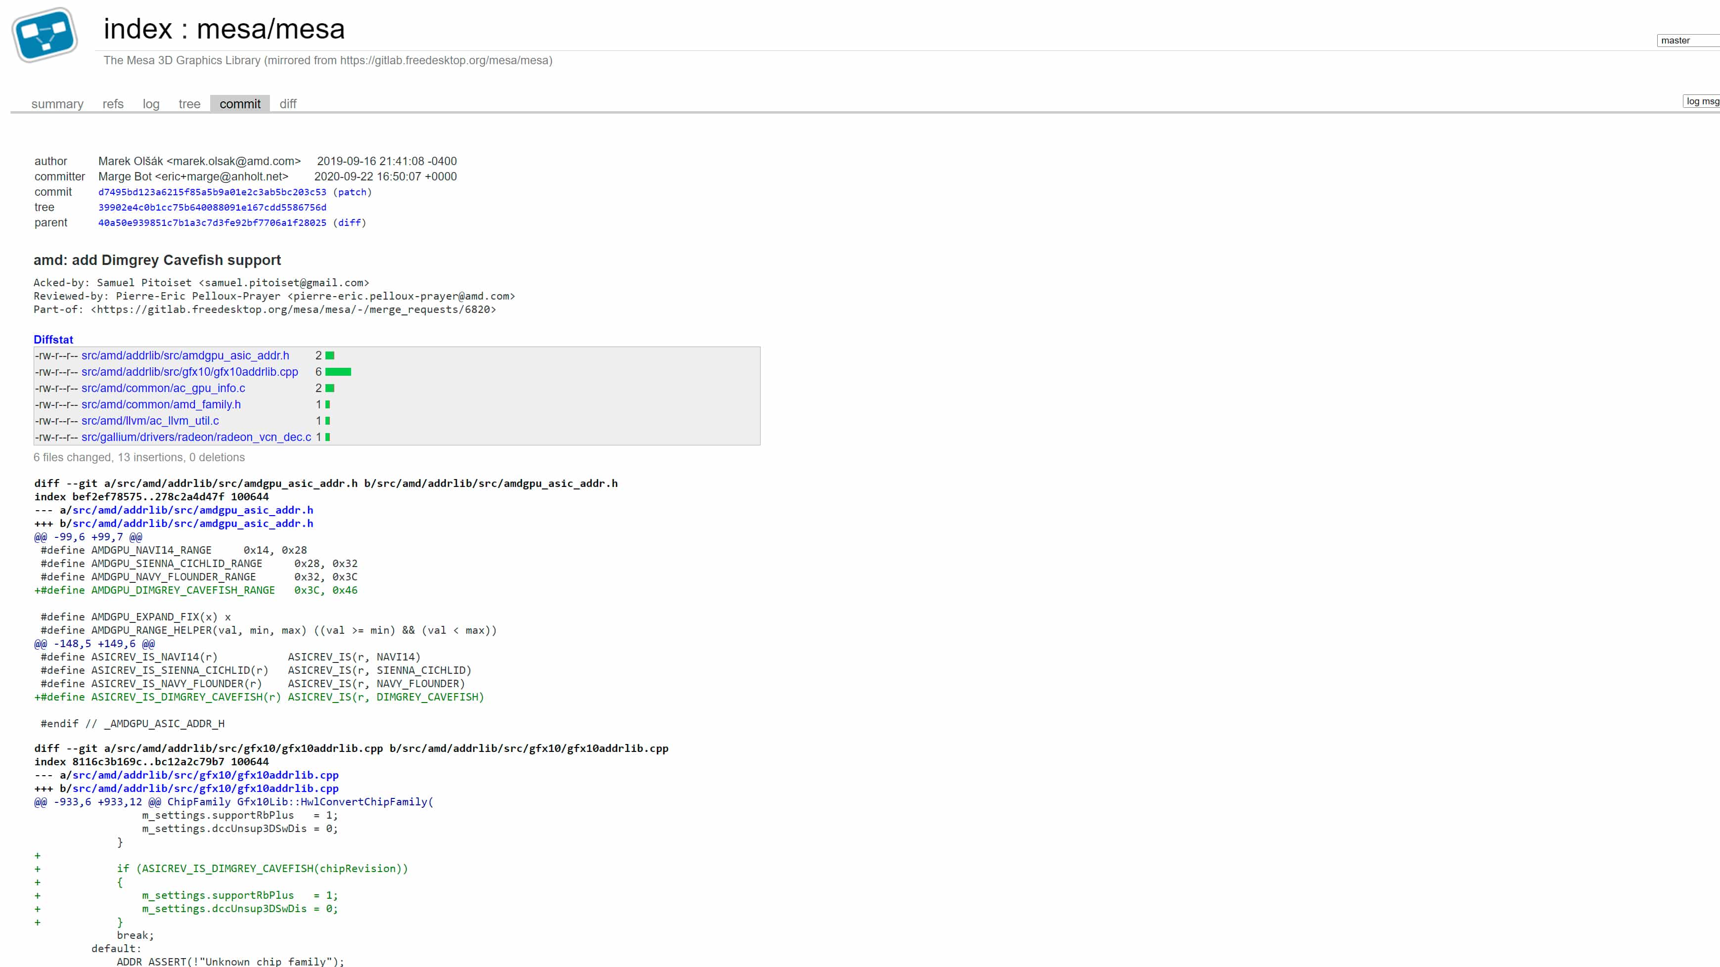Viewport: 1720px width, 967px height.
Task: Open the commit tab view
Action: coord(239,104)
